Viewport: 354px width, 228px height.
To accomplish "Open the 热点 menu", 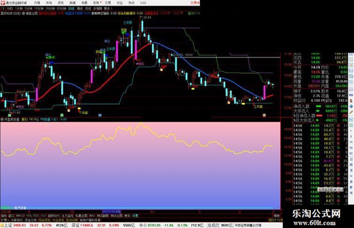I will (x=131, y=3).
